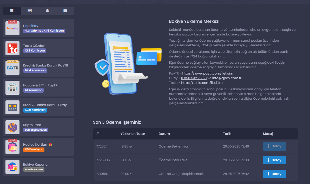Screen dimensions: 310x184
Task: Switch to the credit card tab icon
Action: (x=30, y=11)
